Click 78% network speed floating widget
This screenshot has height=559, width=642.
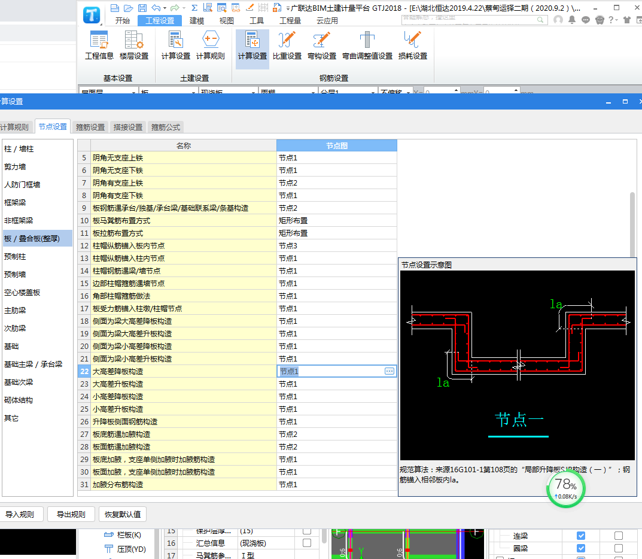[566, 488]
